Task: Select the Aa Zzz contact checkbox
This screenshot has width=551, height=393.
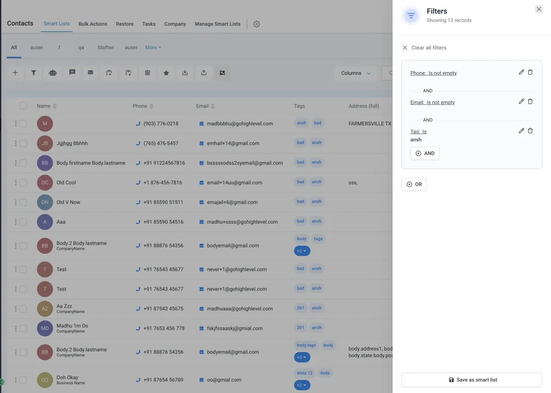Action: click(23, 309)
